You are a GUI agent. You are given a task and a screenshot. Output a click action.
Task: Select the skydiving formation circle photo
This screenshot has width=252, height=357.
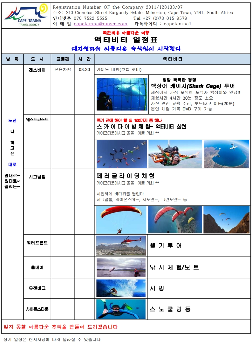pos(122,154)
